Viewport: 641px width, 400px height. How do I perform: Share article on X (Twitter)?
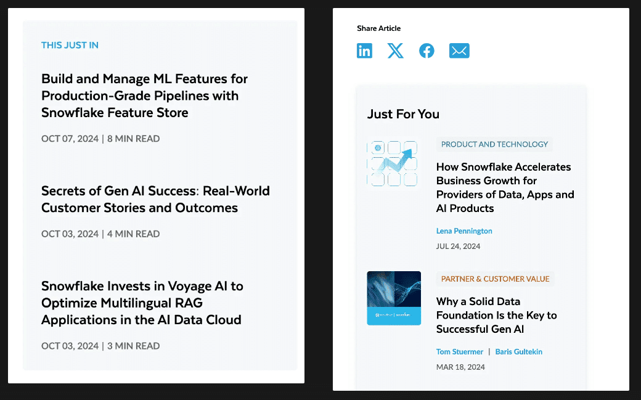tap(395, 51)
